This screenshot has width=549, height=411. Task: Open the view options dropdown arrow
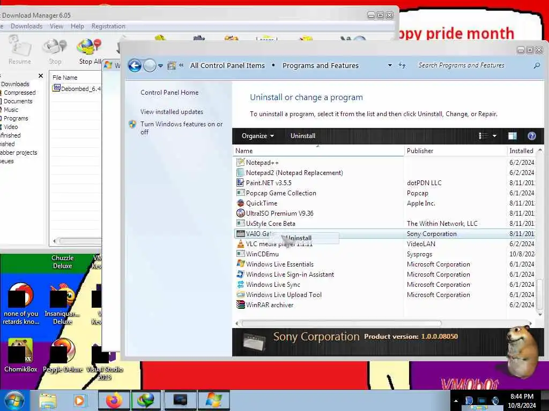(494, 136)
